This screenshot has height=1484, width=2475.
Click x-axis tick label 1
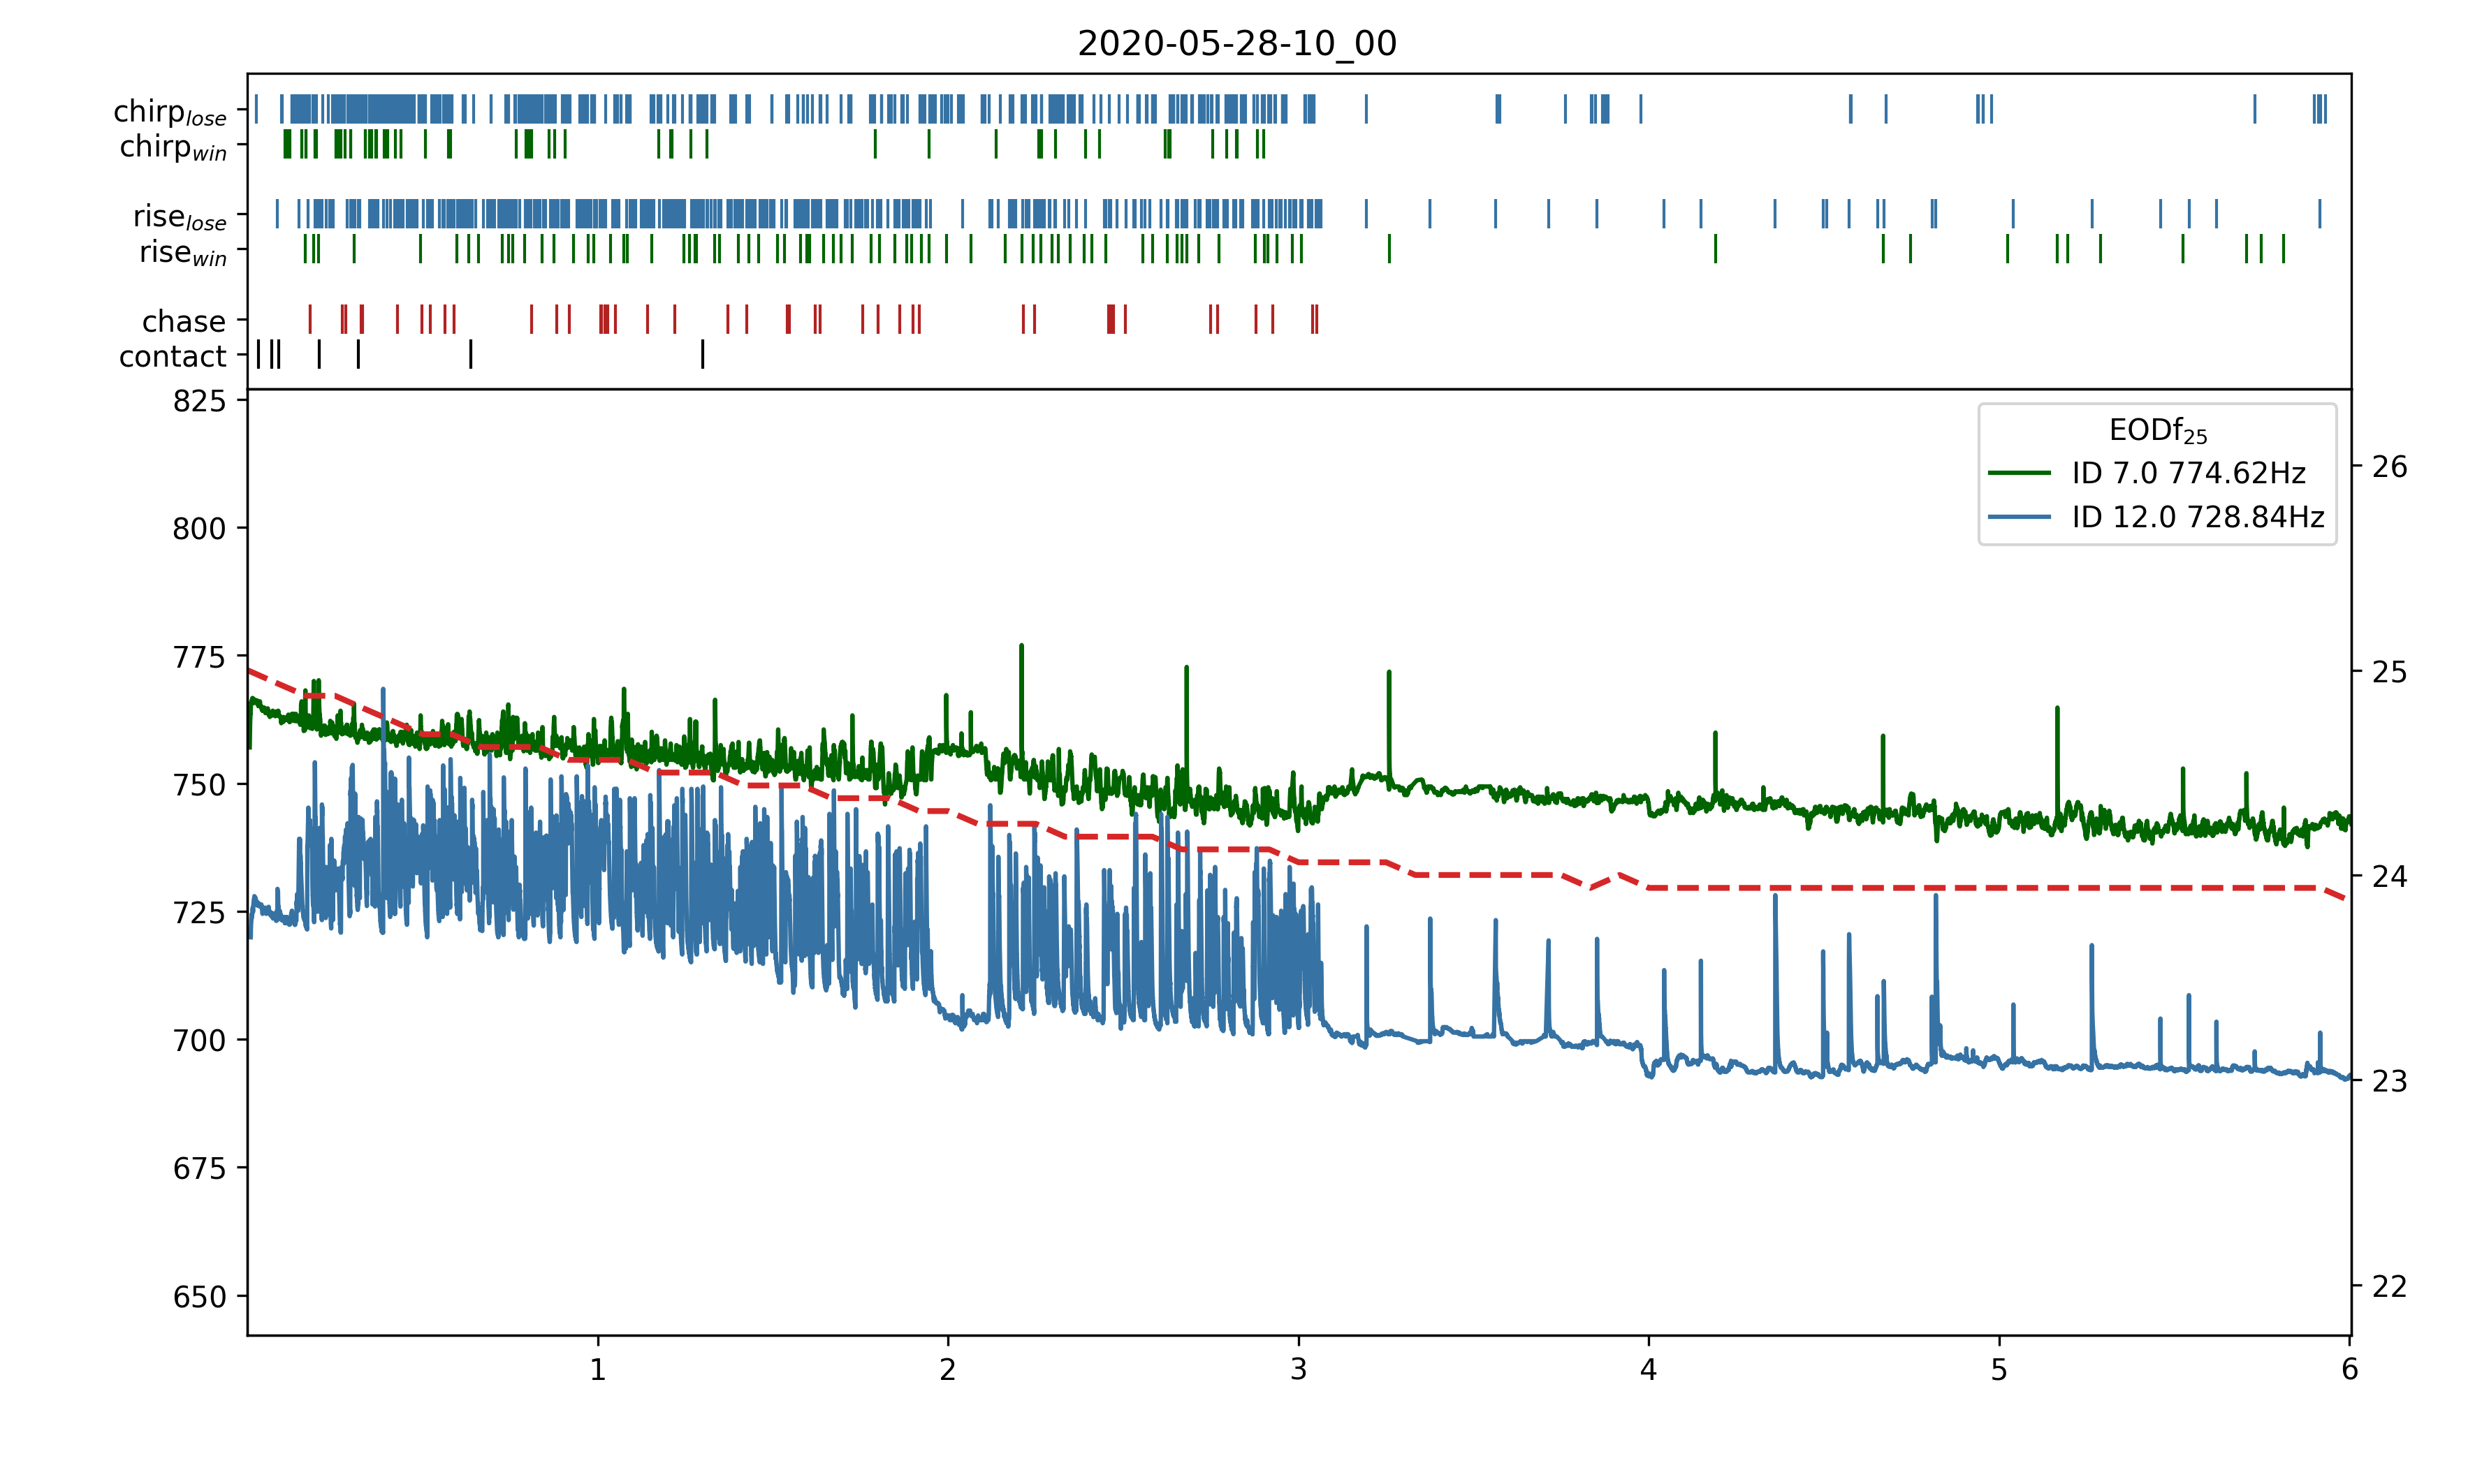(598, 1370)
